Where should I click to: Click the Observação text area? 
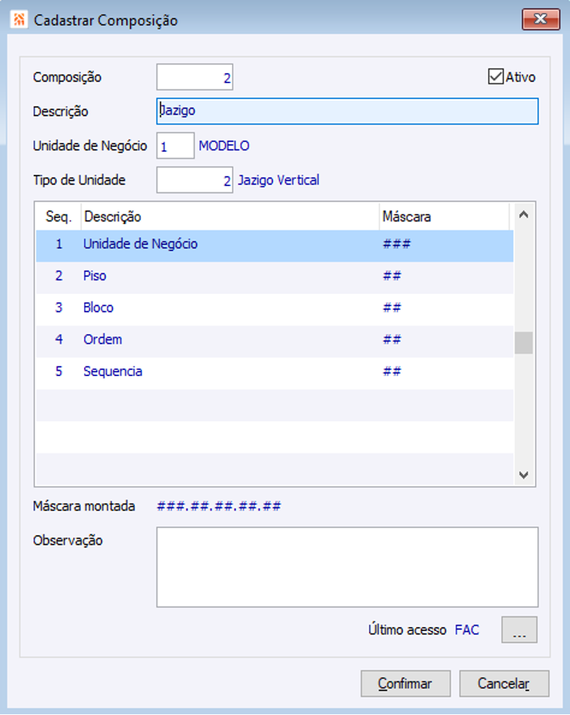click(x=347, y=566)
